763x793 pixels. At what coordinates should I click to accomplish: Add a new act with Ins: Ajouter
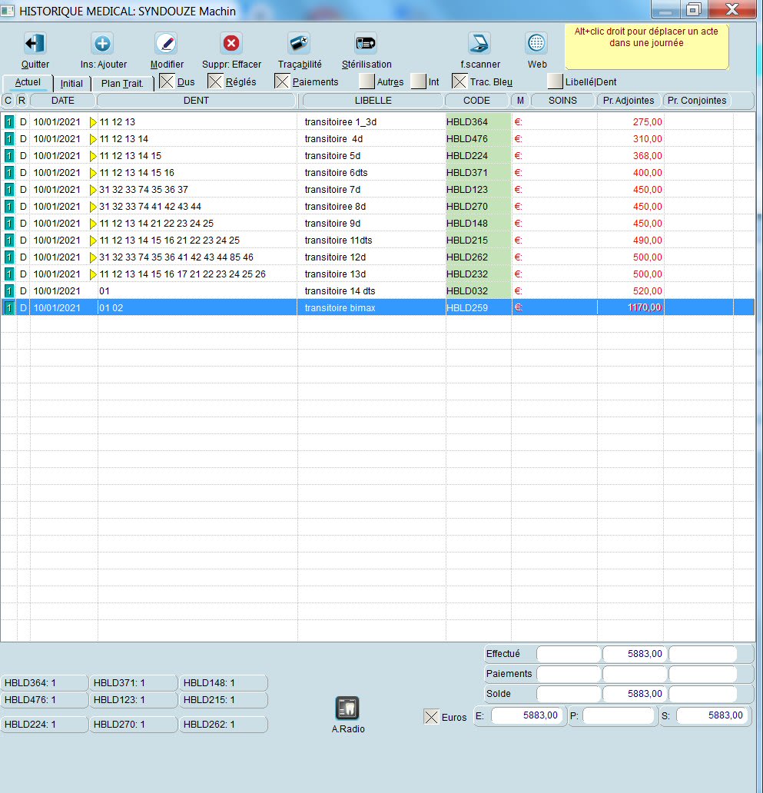tap(102, 44)
